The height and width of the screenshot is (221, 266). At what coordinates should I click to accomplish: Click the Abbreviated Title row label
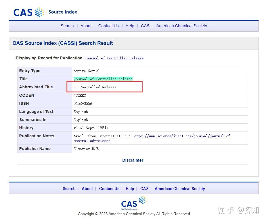point(36,87)
